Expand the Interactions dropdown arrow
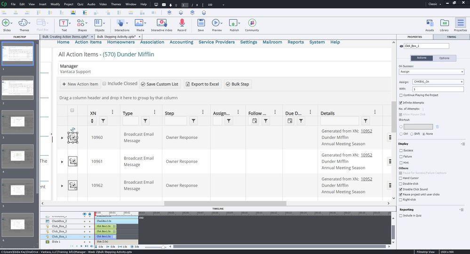The image size is (470, 254). tap(127, 23)
